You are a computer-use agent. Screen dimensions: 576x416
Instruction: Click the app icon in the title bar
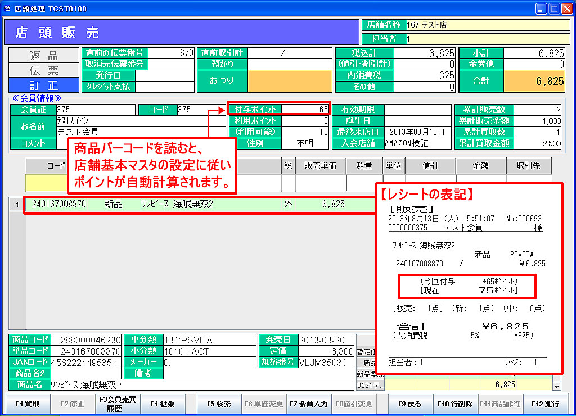7,8
